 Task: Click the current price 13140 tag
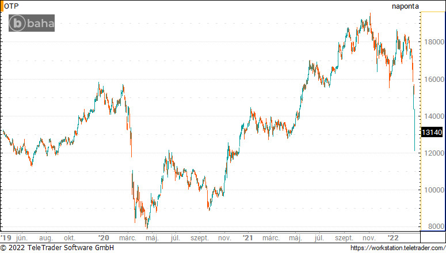432,132
